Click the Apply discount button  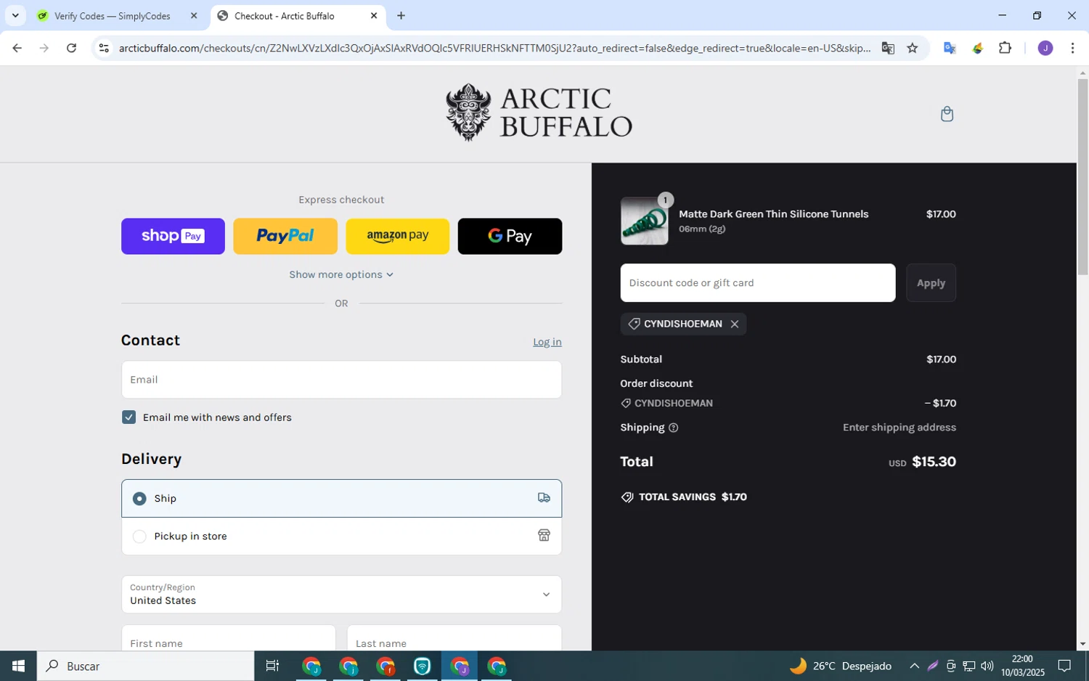click(x=931, y=283)
